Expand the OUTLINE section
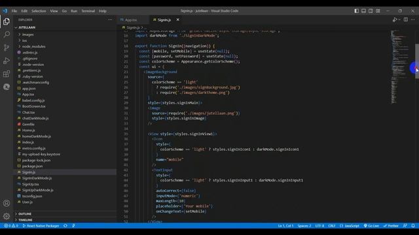This screenshot has height=235, width=419. [25, 214]
